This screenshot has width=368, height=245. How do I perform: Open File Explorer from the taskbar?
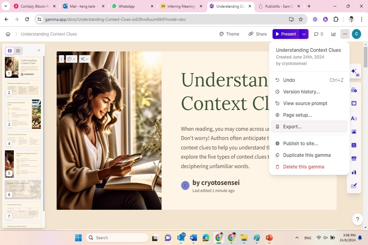tap(244, 238)
